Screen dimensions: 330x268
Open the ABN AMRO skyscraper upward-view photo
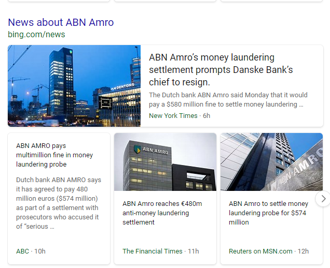pos(271,162)
